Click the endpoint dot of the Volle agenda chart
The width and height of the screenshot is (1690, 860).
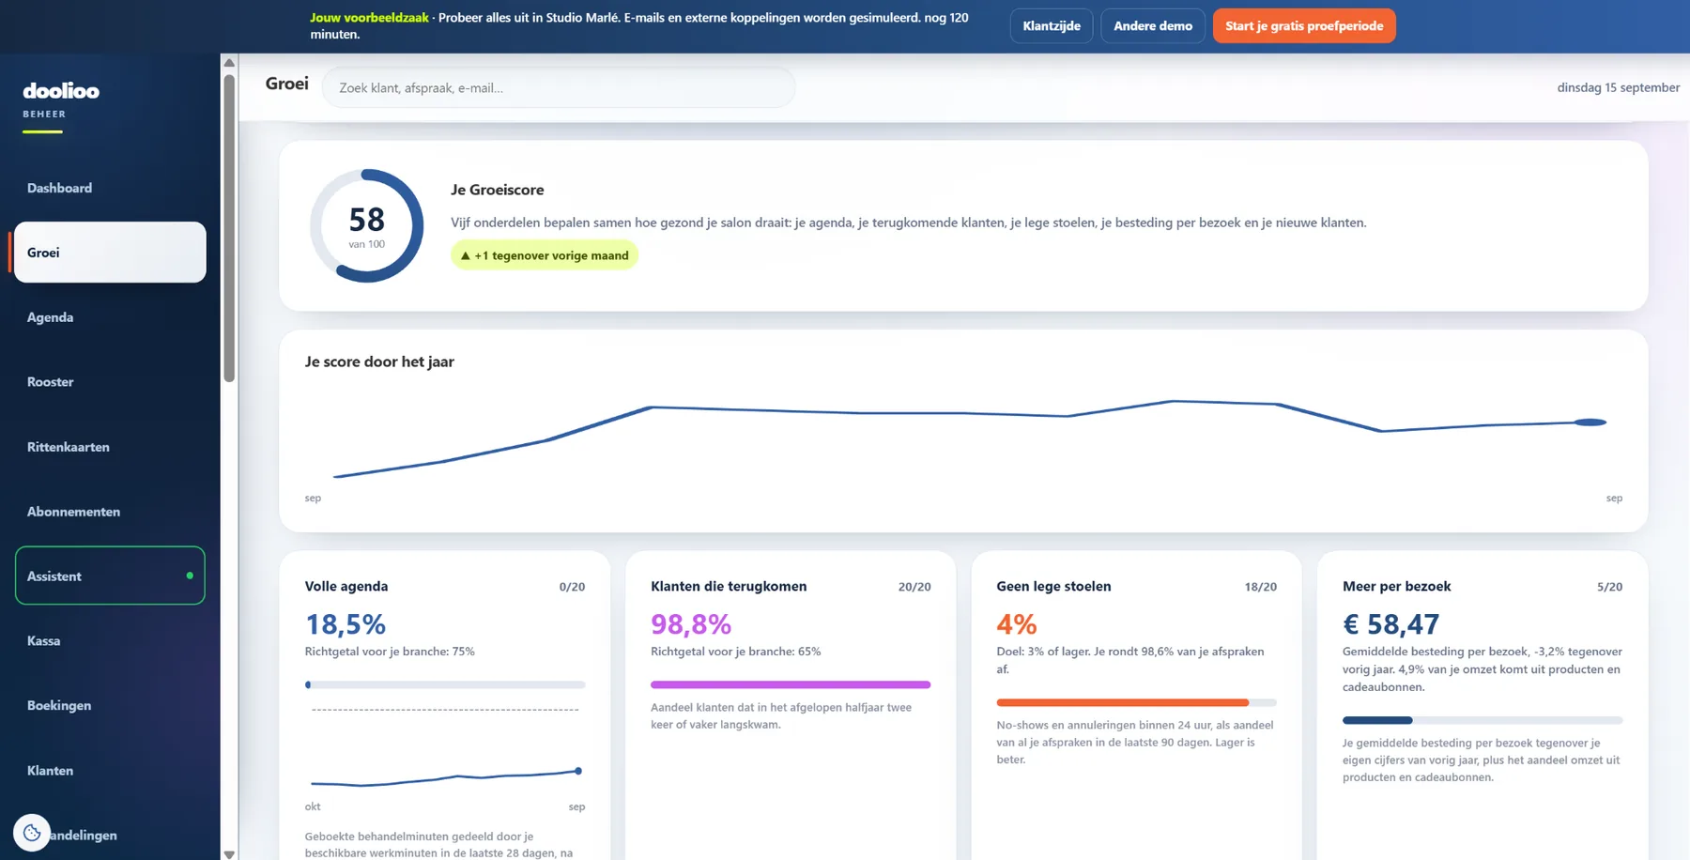tap(578, 771)
